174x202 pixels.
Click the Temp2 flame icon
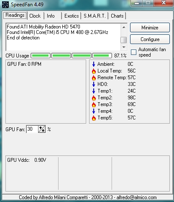(x=94, y=98)
